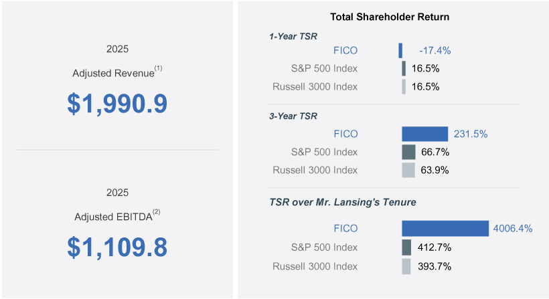The image size is (549, 299).
Task: Click the Total Shareholder Return title
Action: click(390, 17)
